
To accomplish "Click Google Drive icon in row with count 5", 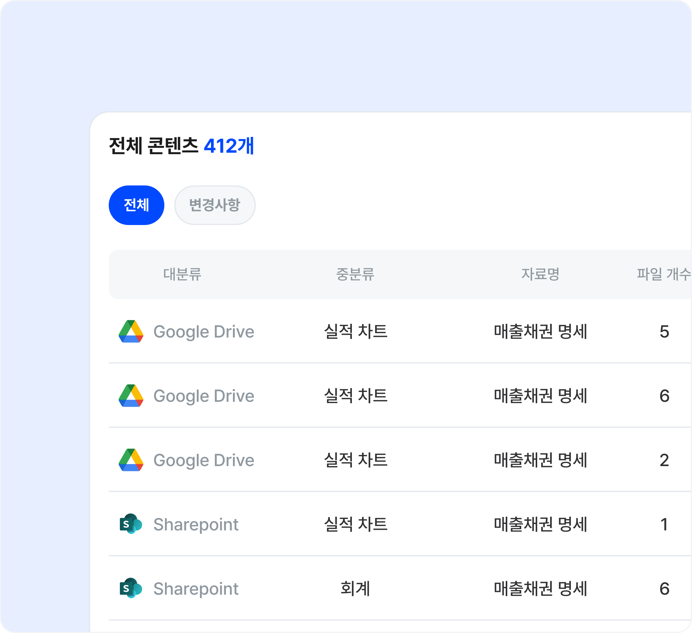I will point(131,331).
